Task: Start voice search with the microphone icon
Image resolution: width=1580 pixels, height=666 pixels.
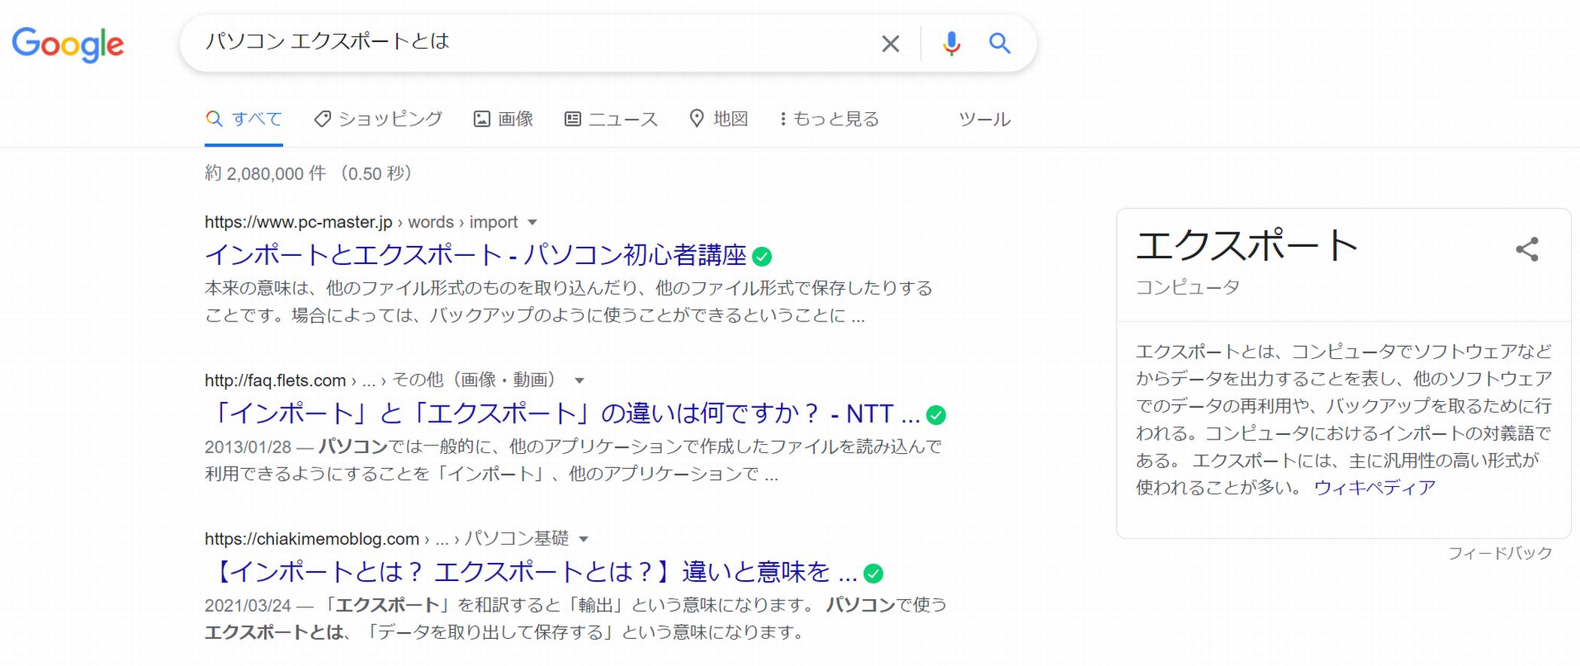Action: (951, 44)
